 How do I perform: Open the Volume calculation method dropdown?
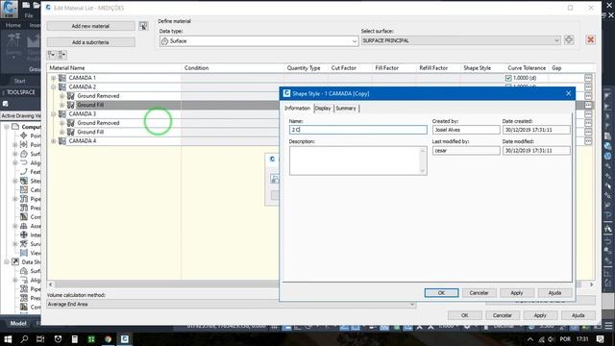coord(412,304)
